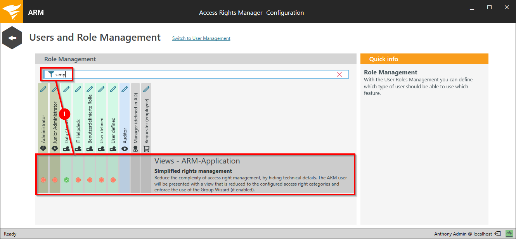Image resolution: width=516 pixels, height=239 pixels.
Task: Edit the Benutzerdefinierte Rolle column
Action: click(90, 89)
